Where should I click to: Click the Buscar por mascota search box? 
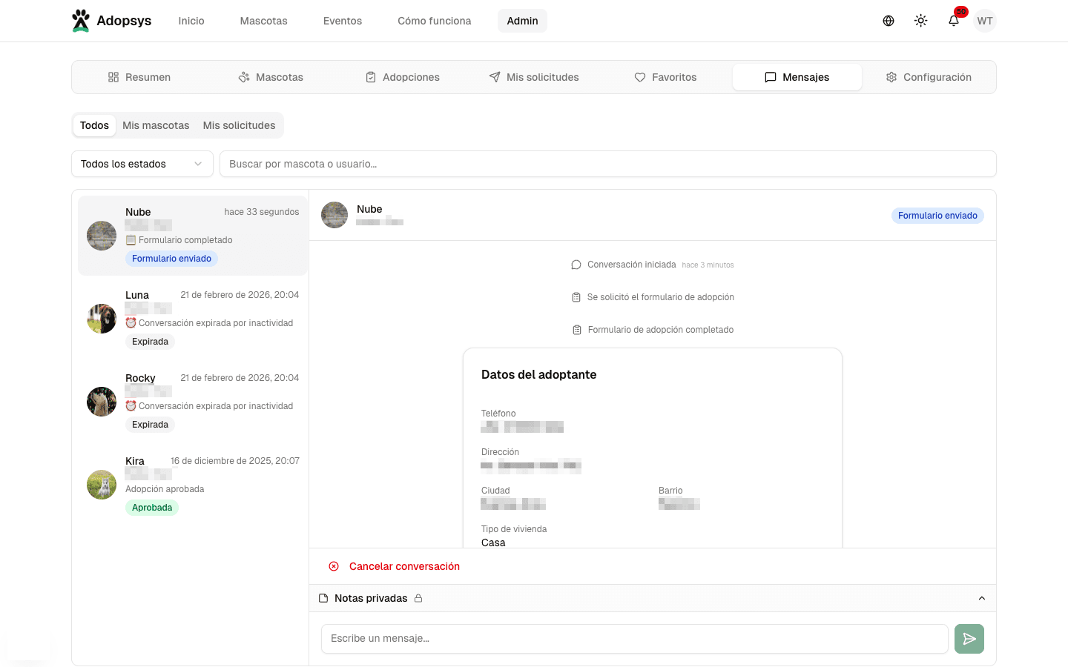(x=607, y=164)
